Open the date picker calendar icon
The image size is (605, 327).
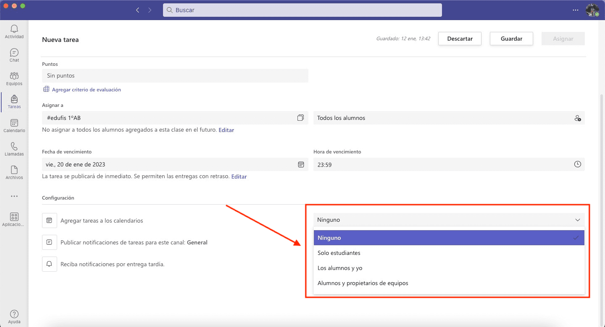click(x=301, y=165)
